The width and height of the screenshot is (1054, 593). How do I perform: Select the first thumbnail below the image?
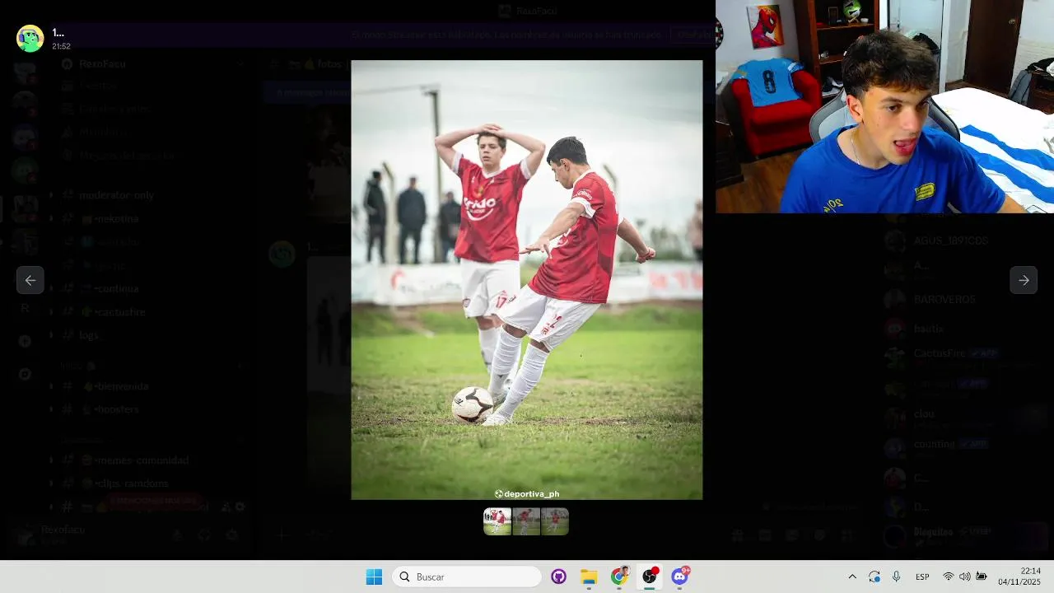tap(497, 521)
